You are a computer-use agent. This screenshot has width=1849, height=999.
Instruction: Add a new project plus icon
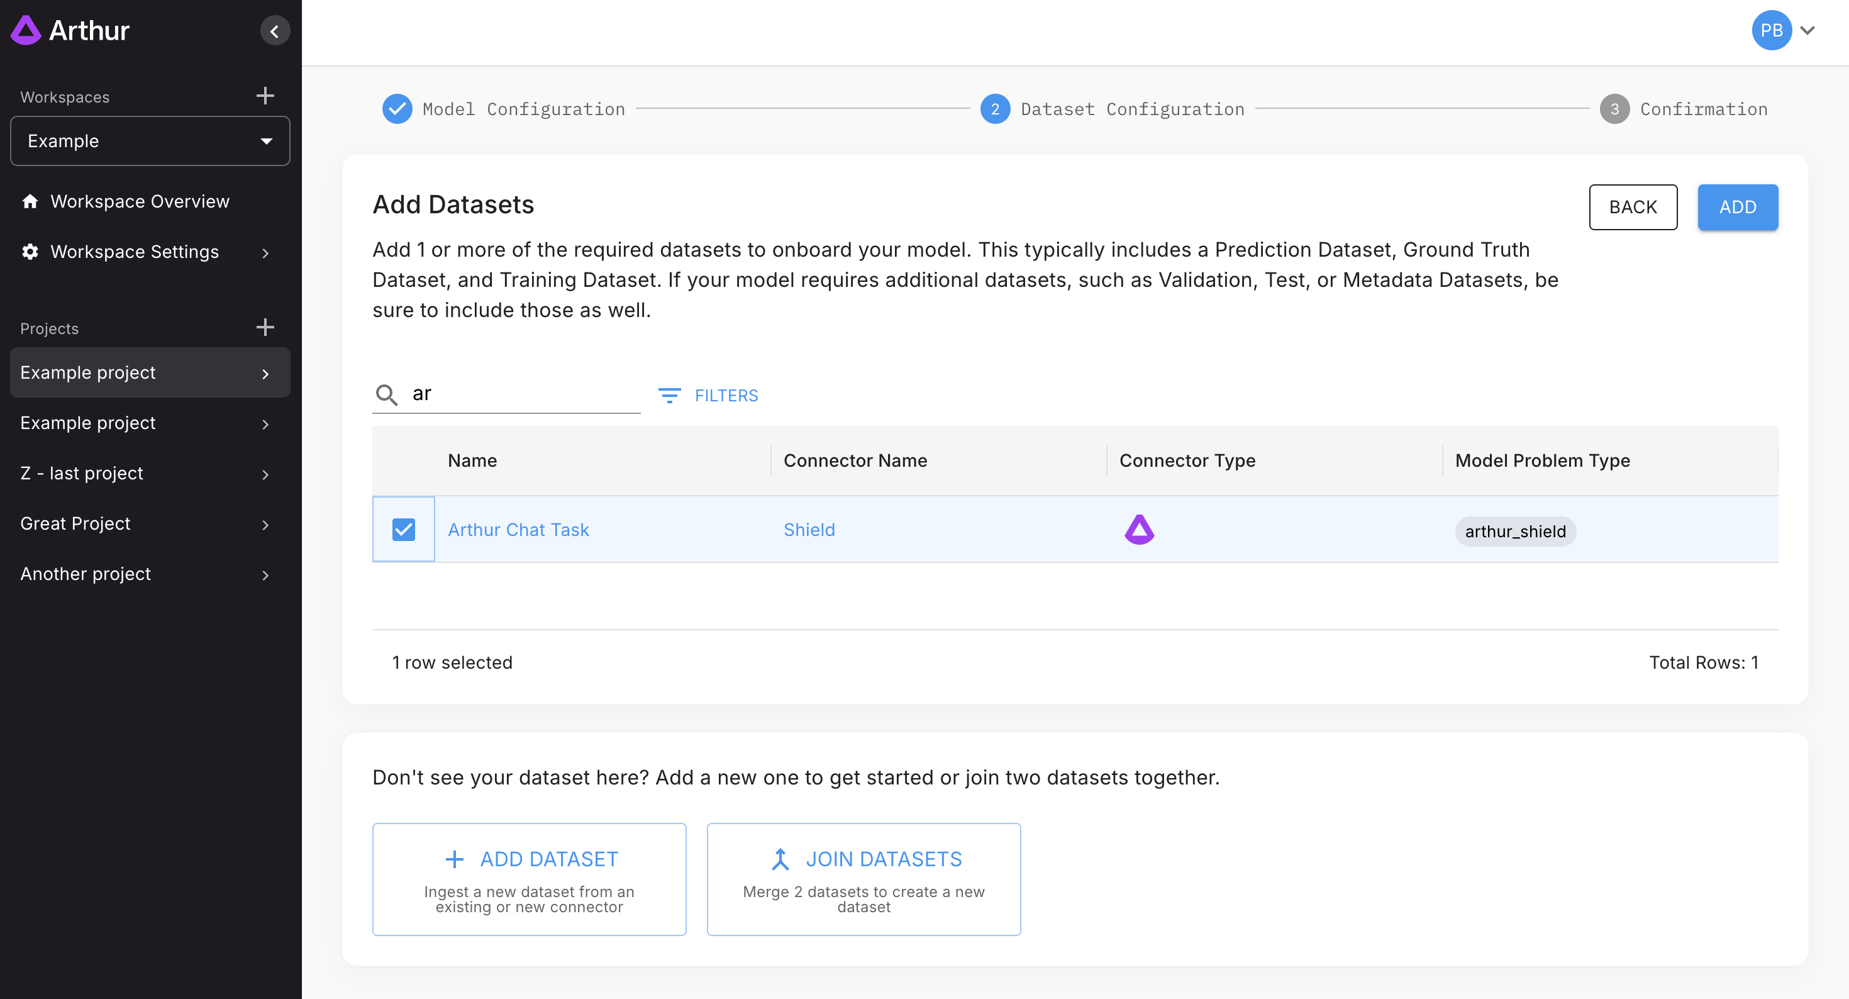click(x=265, y=328)
